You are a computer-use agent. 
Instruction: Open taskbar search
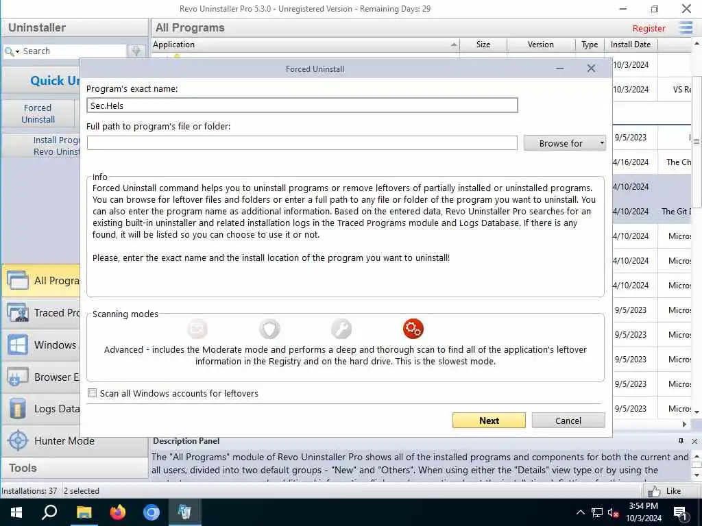pos(49,512)
